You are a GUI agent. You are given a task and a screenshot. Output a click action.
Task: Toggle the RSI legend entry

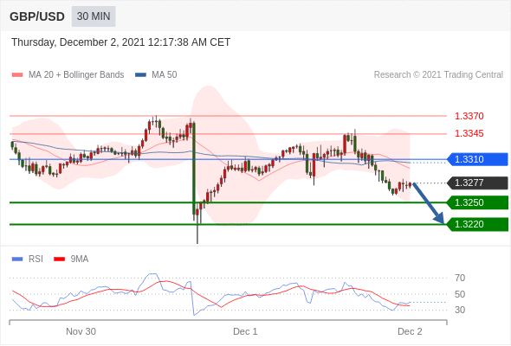point(28,259)
